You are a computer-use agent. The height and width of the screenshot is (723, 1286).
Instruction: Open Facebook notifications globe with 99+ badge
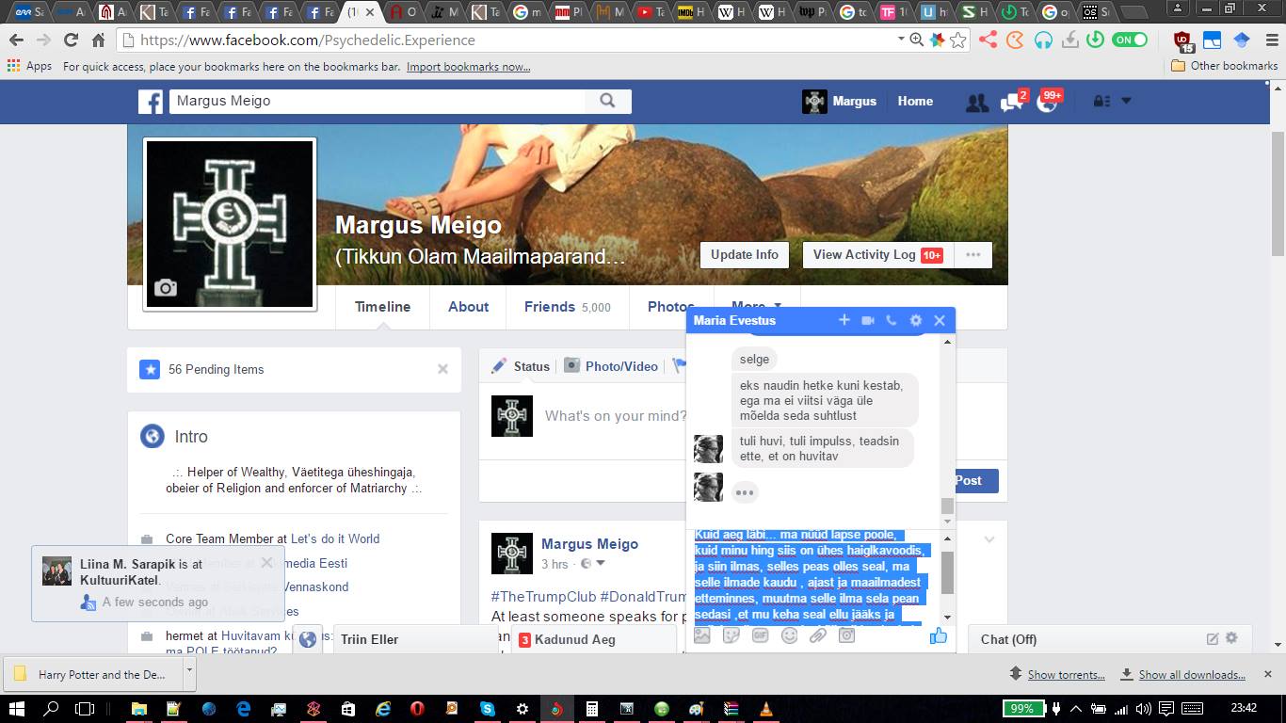pos(1047,102)
